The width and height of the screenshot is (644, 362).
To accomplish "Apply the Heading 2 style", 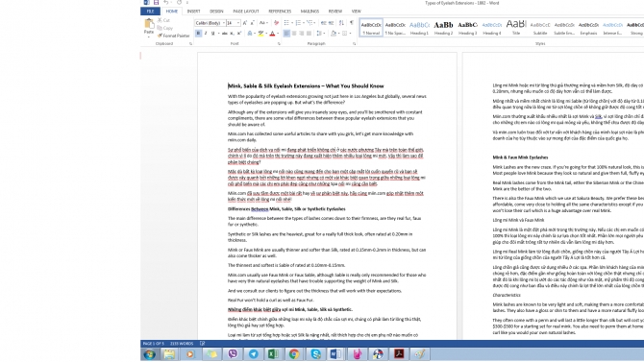I will pos(443,28).
